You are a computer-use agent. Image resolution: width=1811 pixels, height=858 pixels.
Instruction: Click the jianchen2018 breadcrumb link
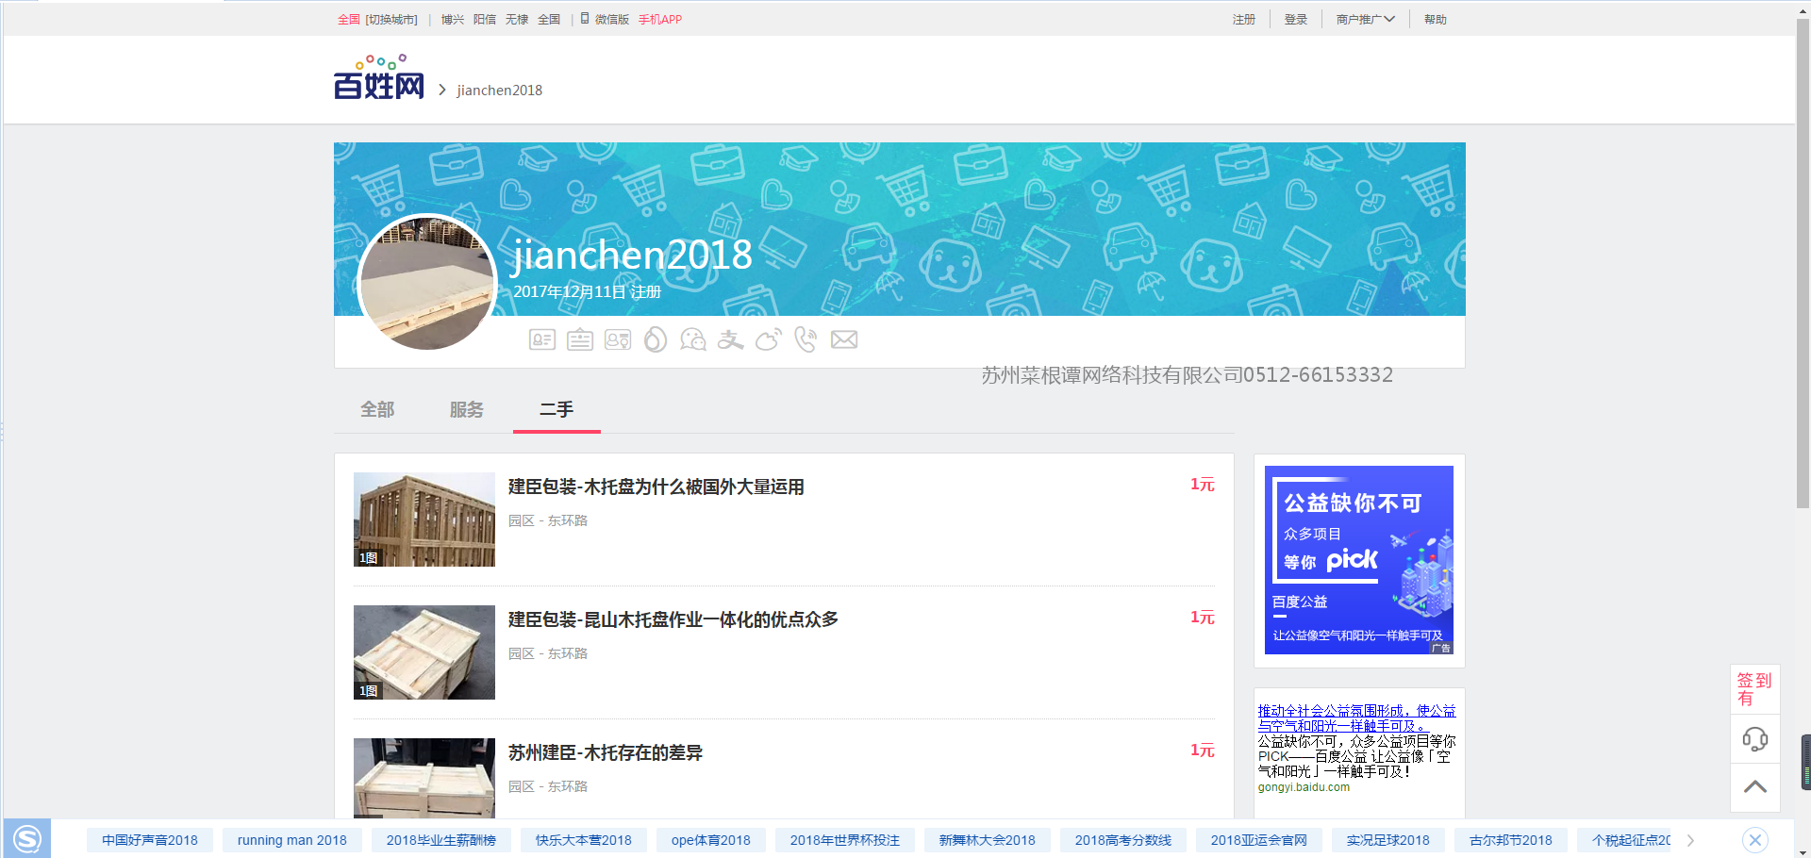coord(500,91)
